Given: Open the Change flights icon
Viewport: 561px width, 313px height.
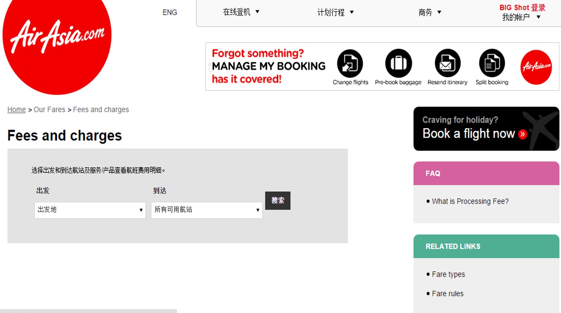Looking at the screenshot, I should tap(350, 63).
